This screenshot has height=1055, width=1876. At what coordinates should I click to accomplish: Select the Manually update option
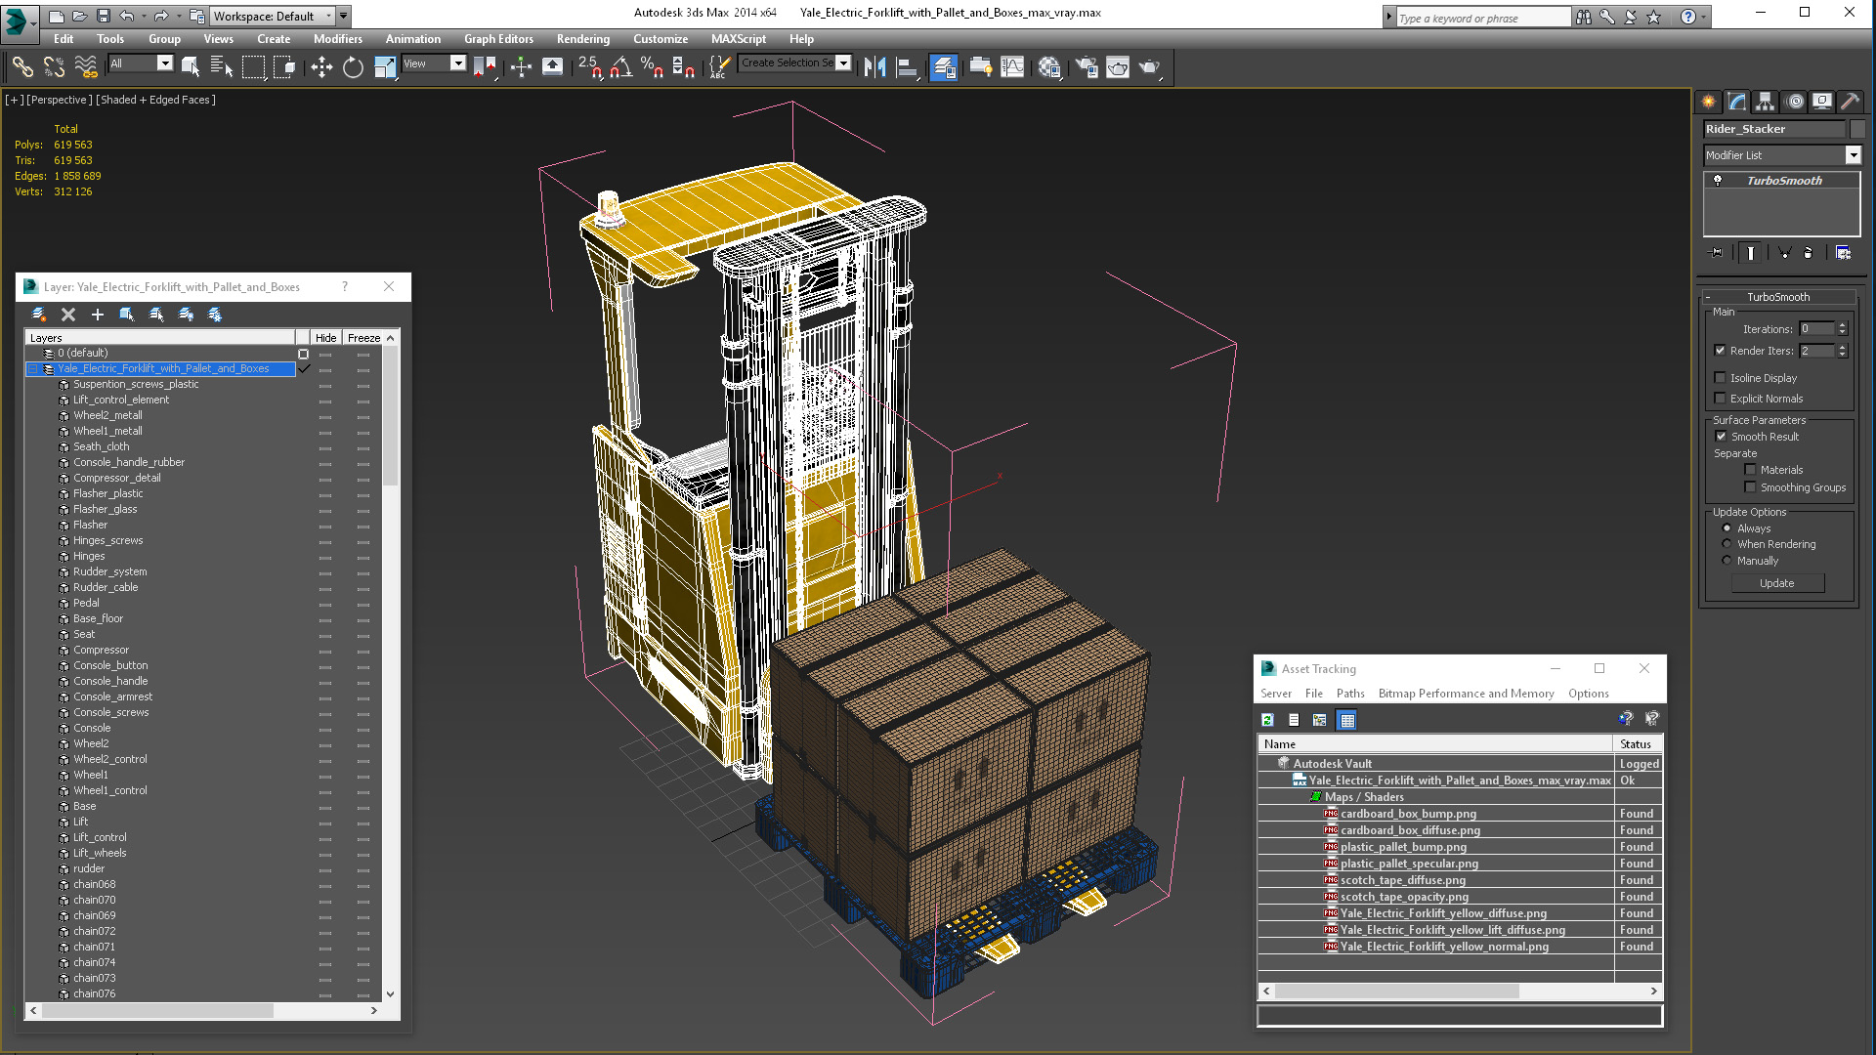1727,561
